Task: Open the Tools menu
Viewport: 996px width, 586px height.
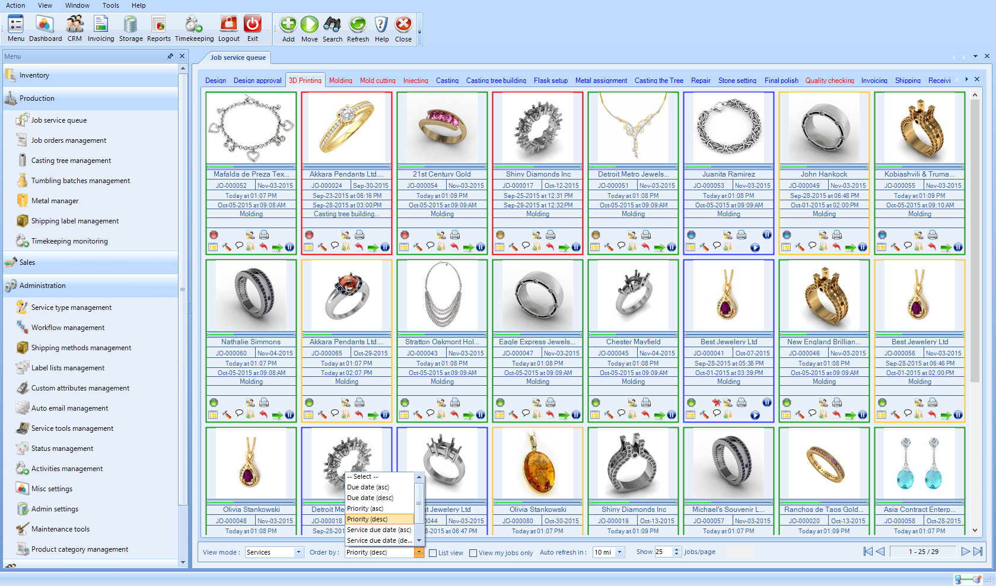Action: point(110,5)
